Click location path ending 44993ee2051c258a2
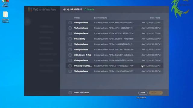Image resolution: width=193 pixels, height=108 pixels. [x=114, y=23]
